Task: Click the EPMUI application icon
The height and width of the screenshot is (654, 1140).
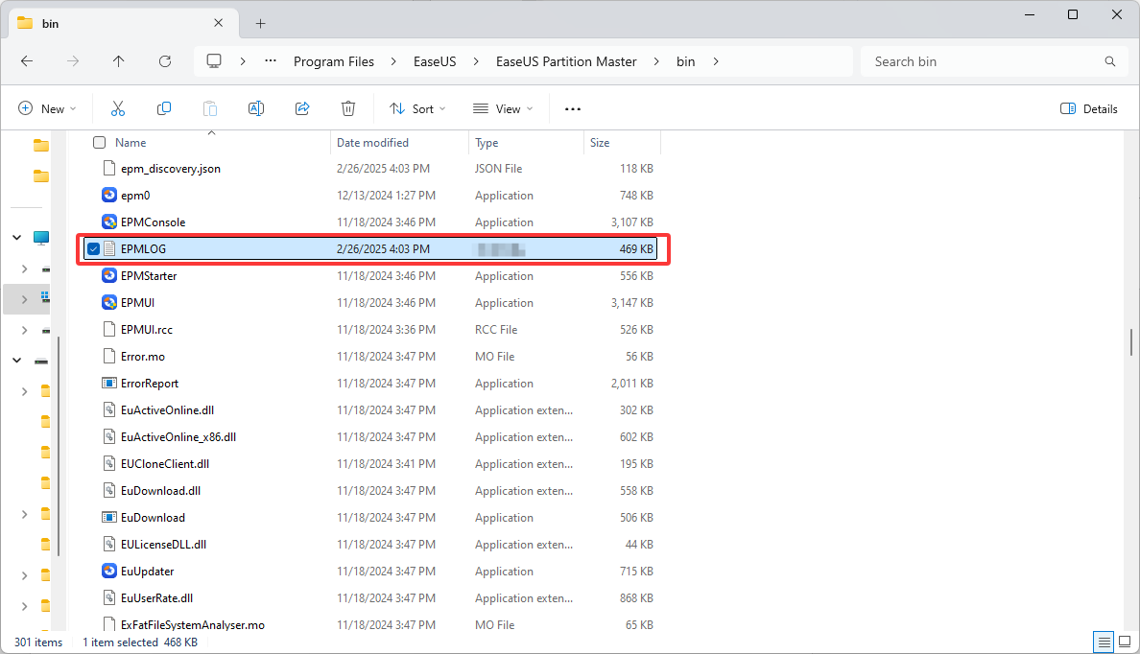Action: (x=109, y=302)
